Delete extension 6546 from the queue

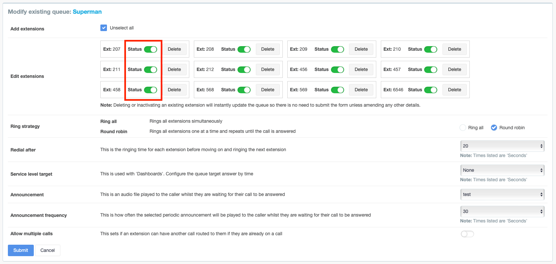click(x=455, y=90)
